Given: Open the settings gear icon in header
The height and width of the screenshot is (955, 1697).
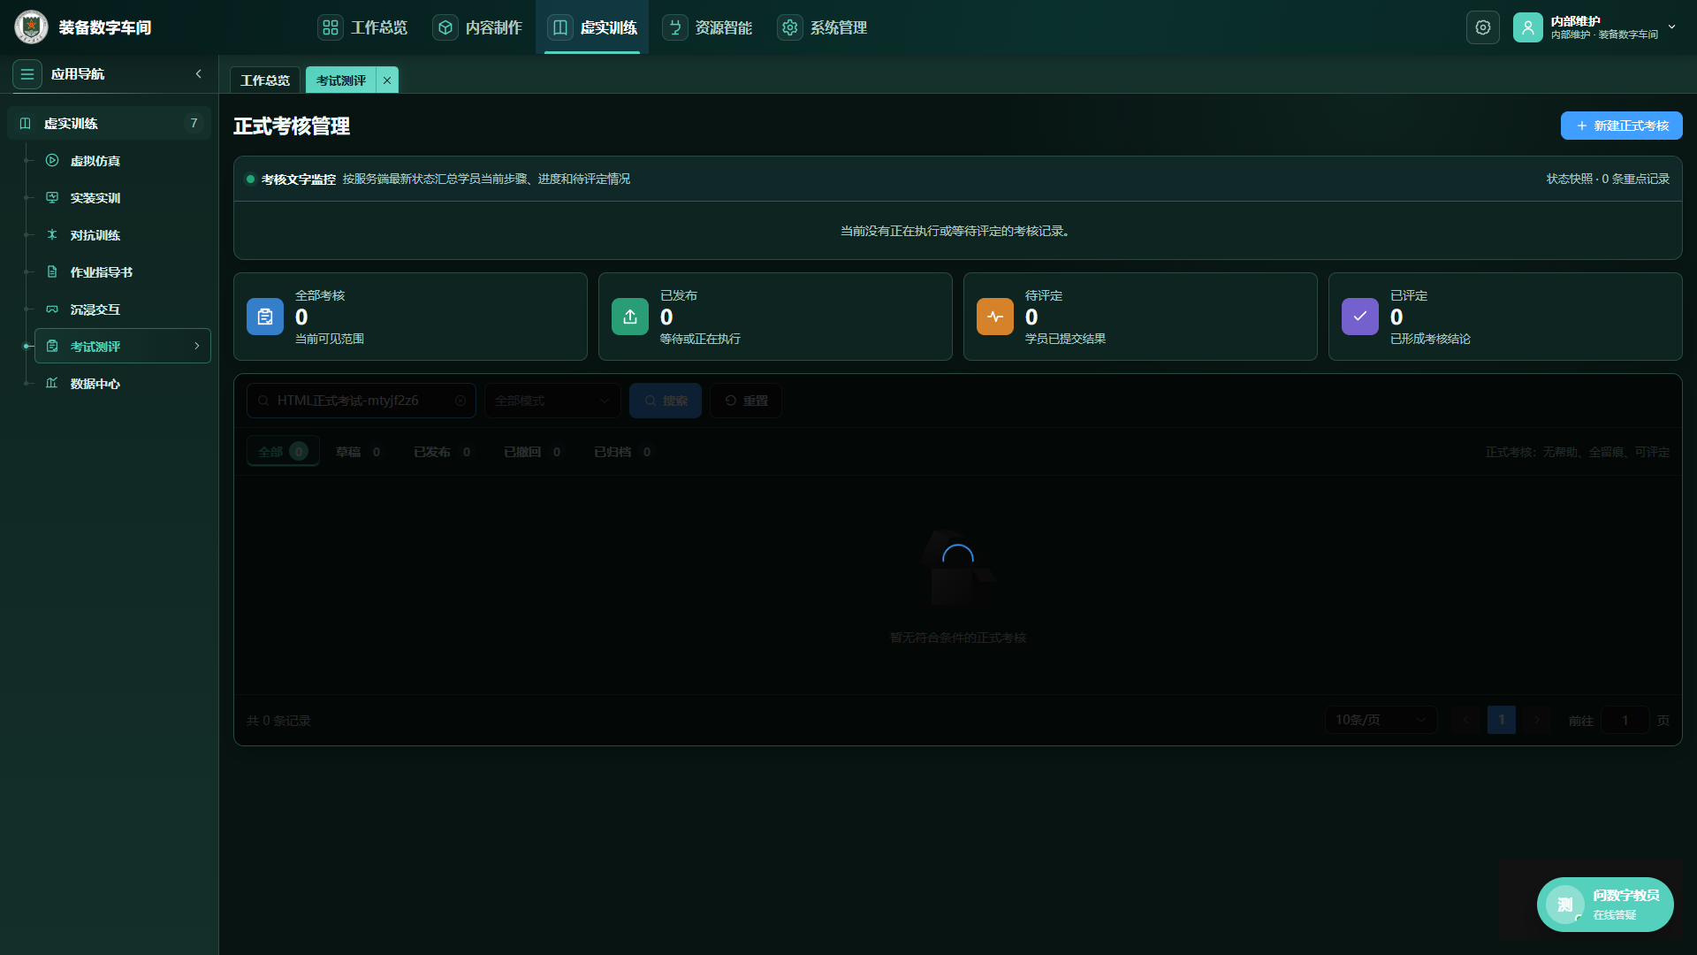Looking at the screenshot, I should (x=1482, y=27).
